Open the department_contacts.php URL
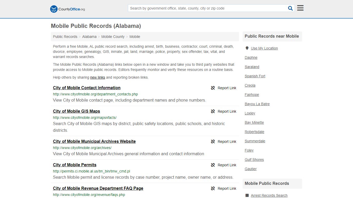 [x=95, y=94]
